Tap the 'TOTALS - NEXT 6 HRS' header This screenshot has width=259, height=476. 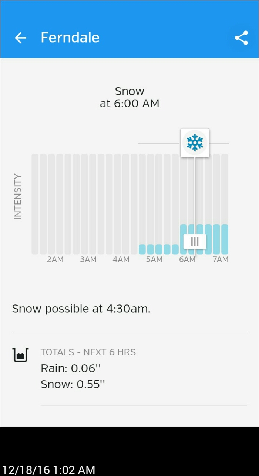click(88, 352)
